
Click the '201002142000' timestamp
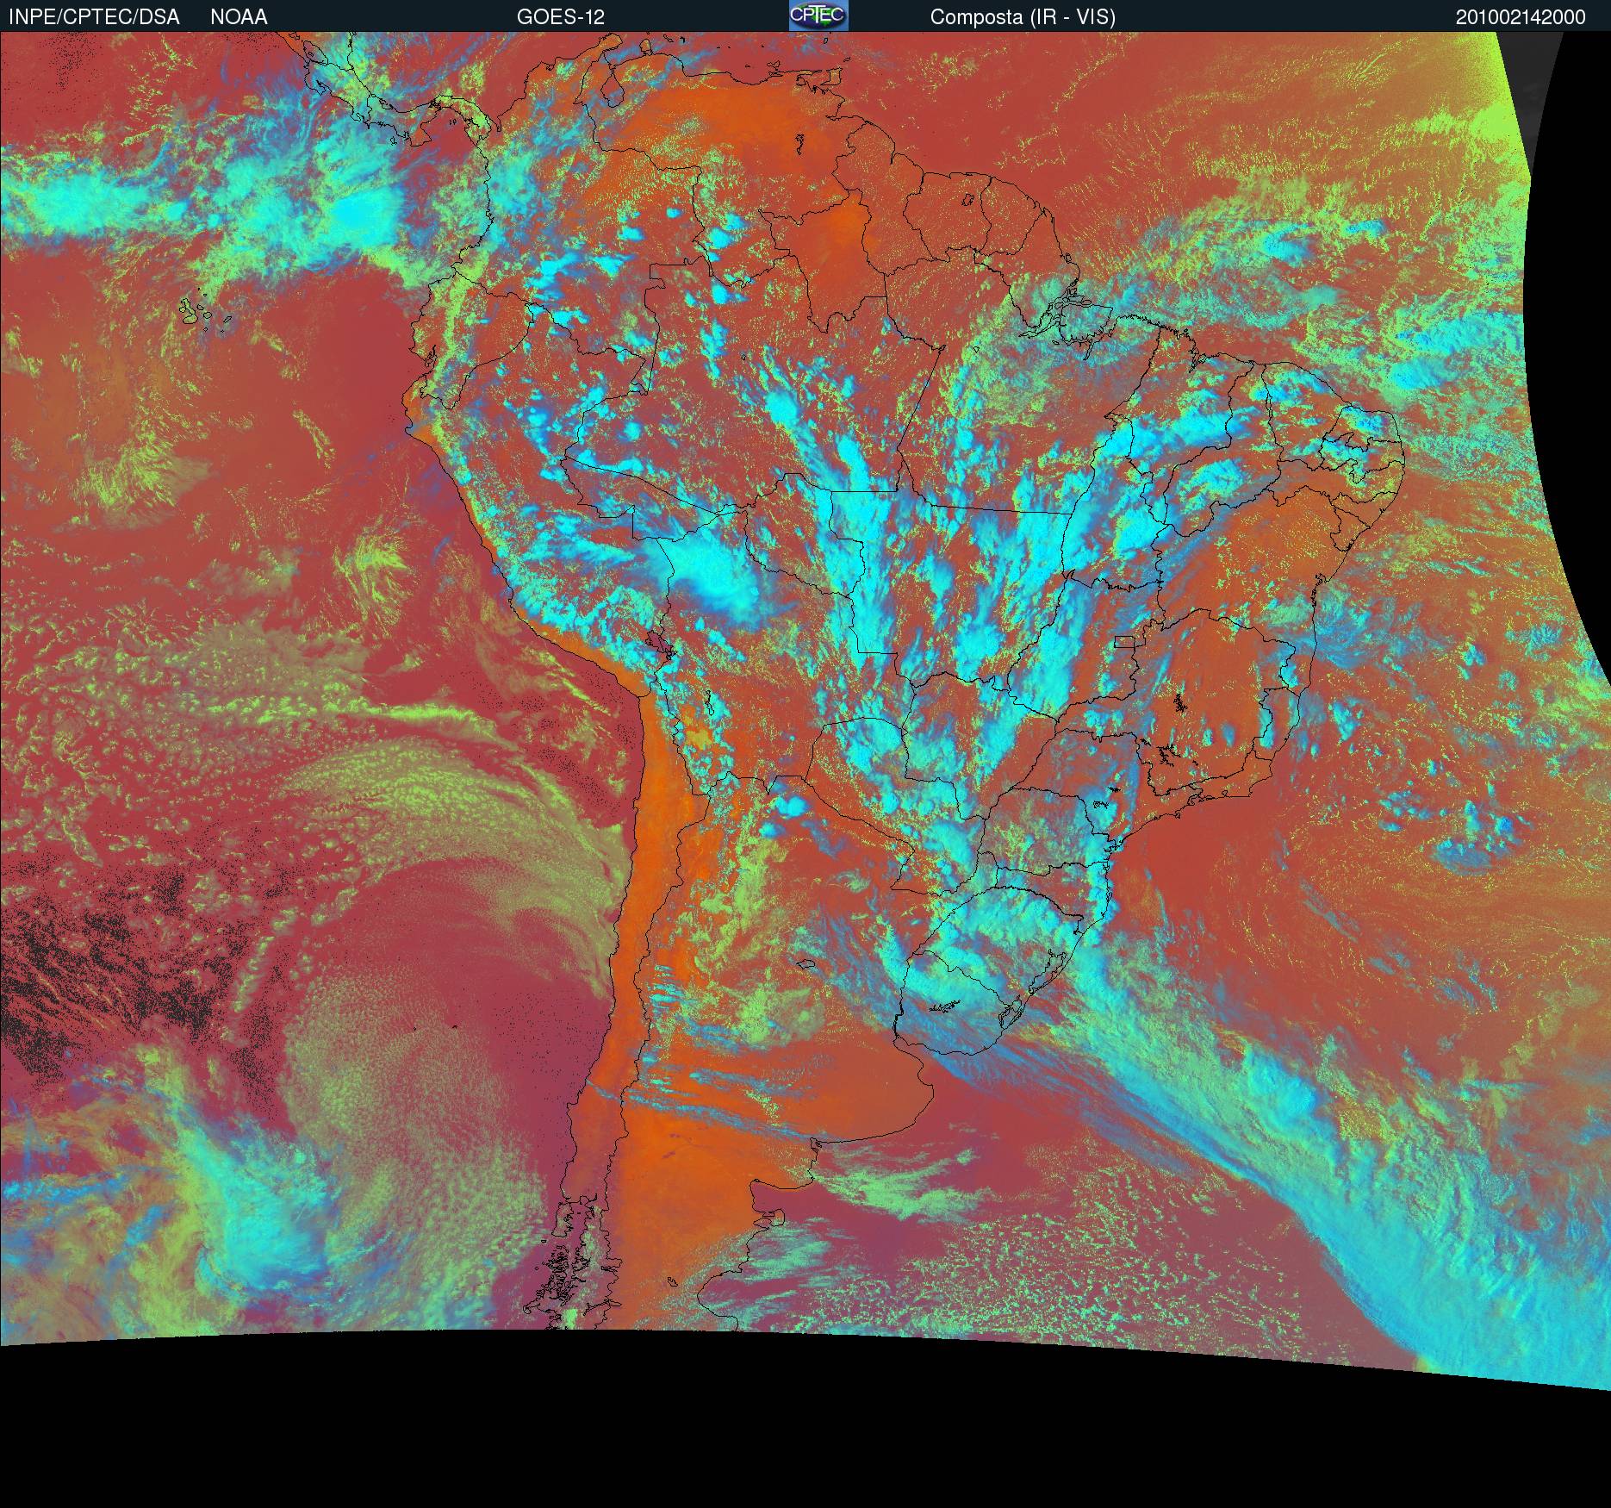tap(1521, 17)
